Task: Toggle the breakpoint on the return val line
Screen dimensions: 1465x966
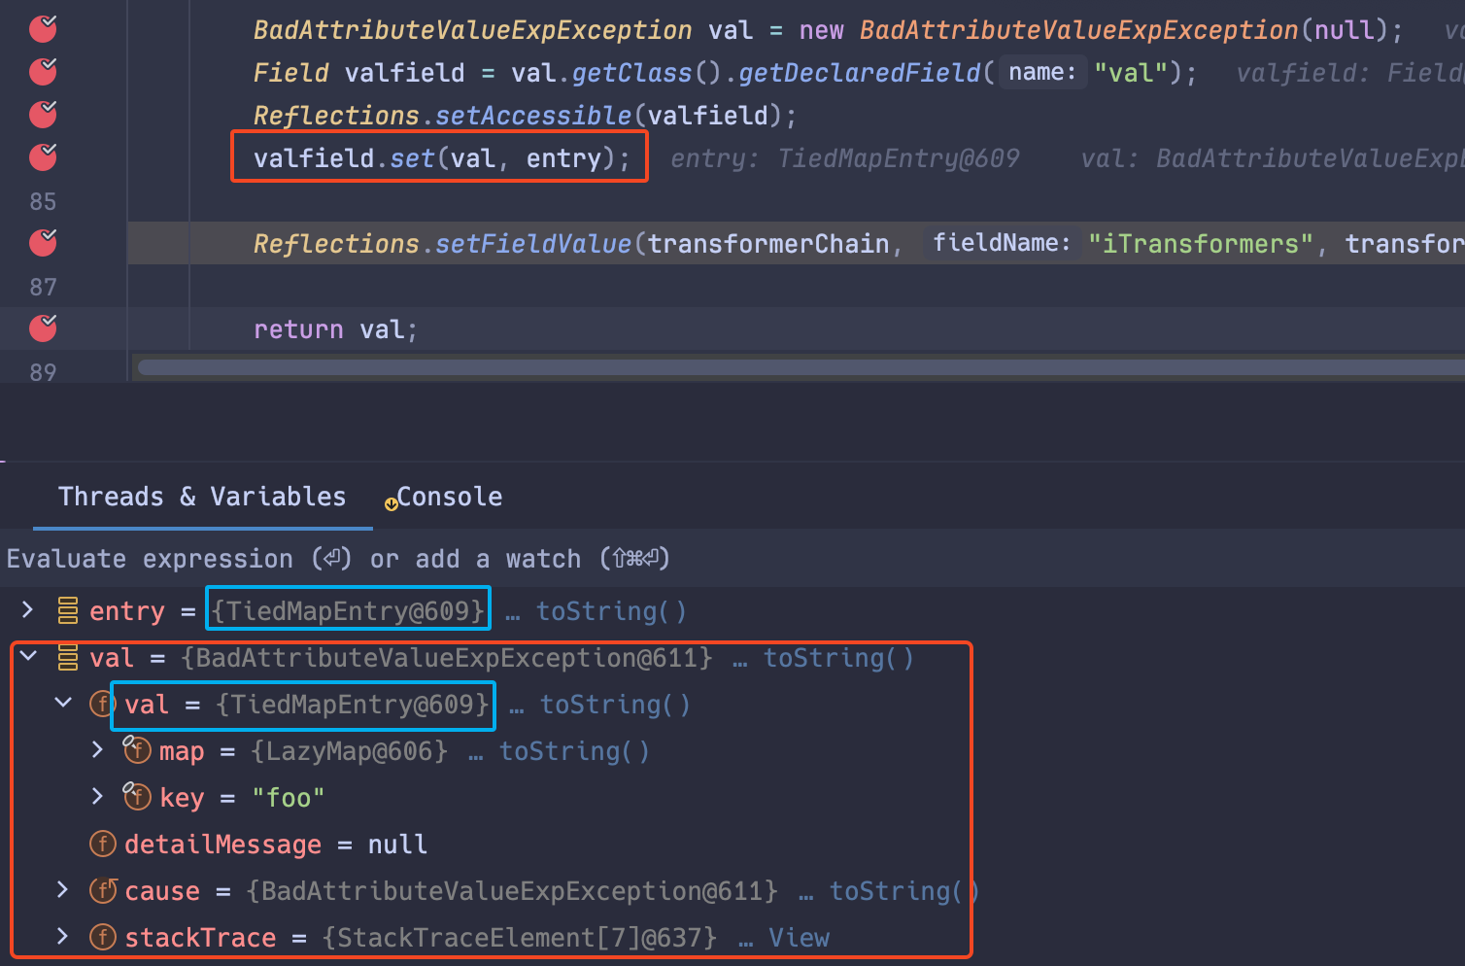Action: tap(42, 328)
